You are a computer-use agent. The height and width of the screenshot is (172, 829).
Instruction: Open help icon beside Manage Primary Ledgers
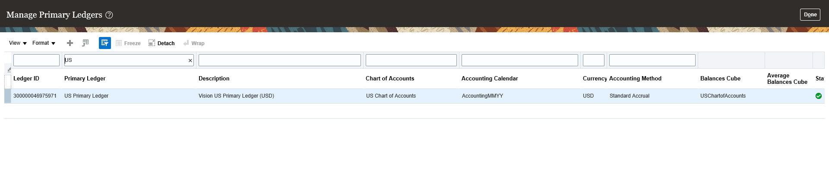pyautogui.click(x=109, y=15)
